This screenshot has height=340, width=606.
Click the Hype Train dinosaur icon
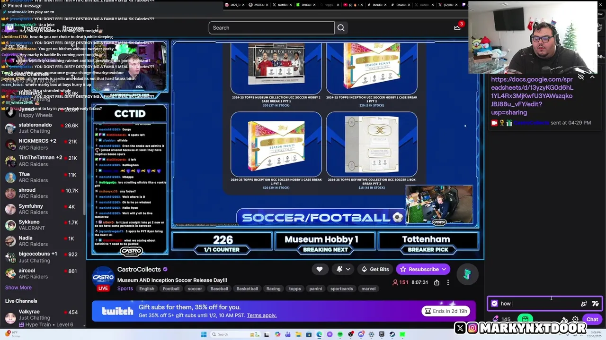(467, 274)
